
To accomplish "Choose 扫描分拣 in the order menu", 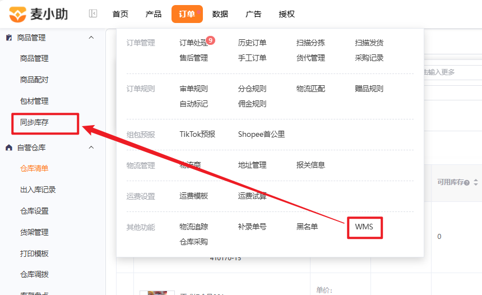I will [x=310, y=43].
